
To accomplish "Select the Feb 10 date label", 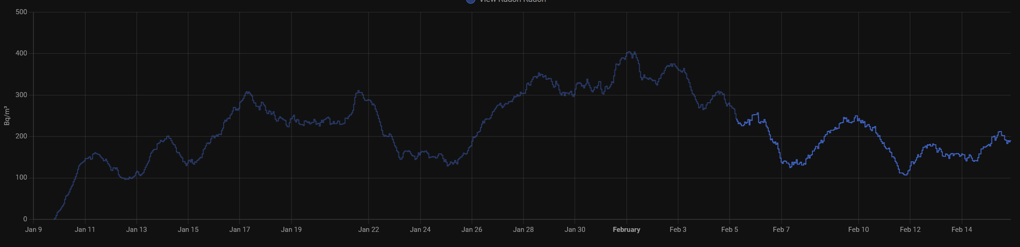I will 858,230.
